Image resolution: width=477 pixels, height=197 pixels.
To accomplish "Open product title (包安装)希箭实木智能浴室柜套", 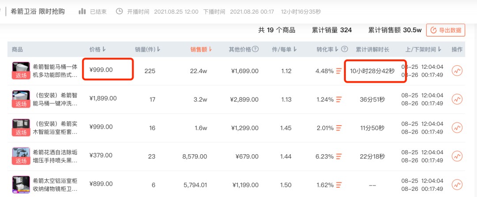I will click(55, 128).
